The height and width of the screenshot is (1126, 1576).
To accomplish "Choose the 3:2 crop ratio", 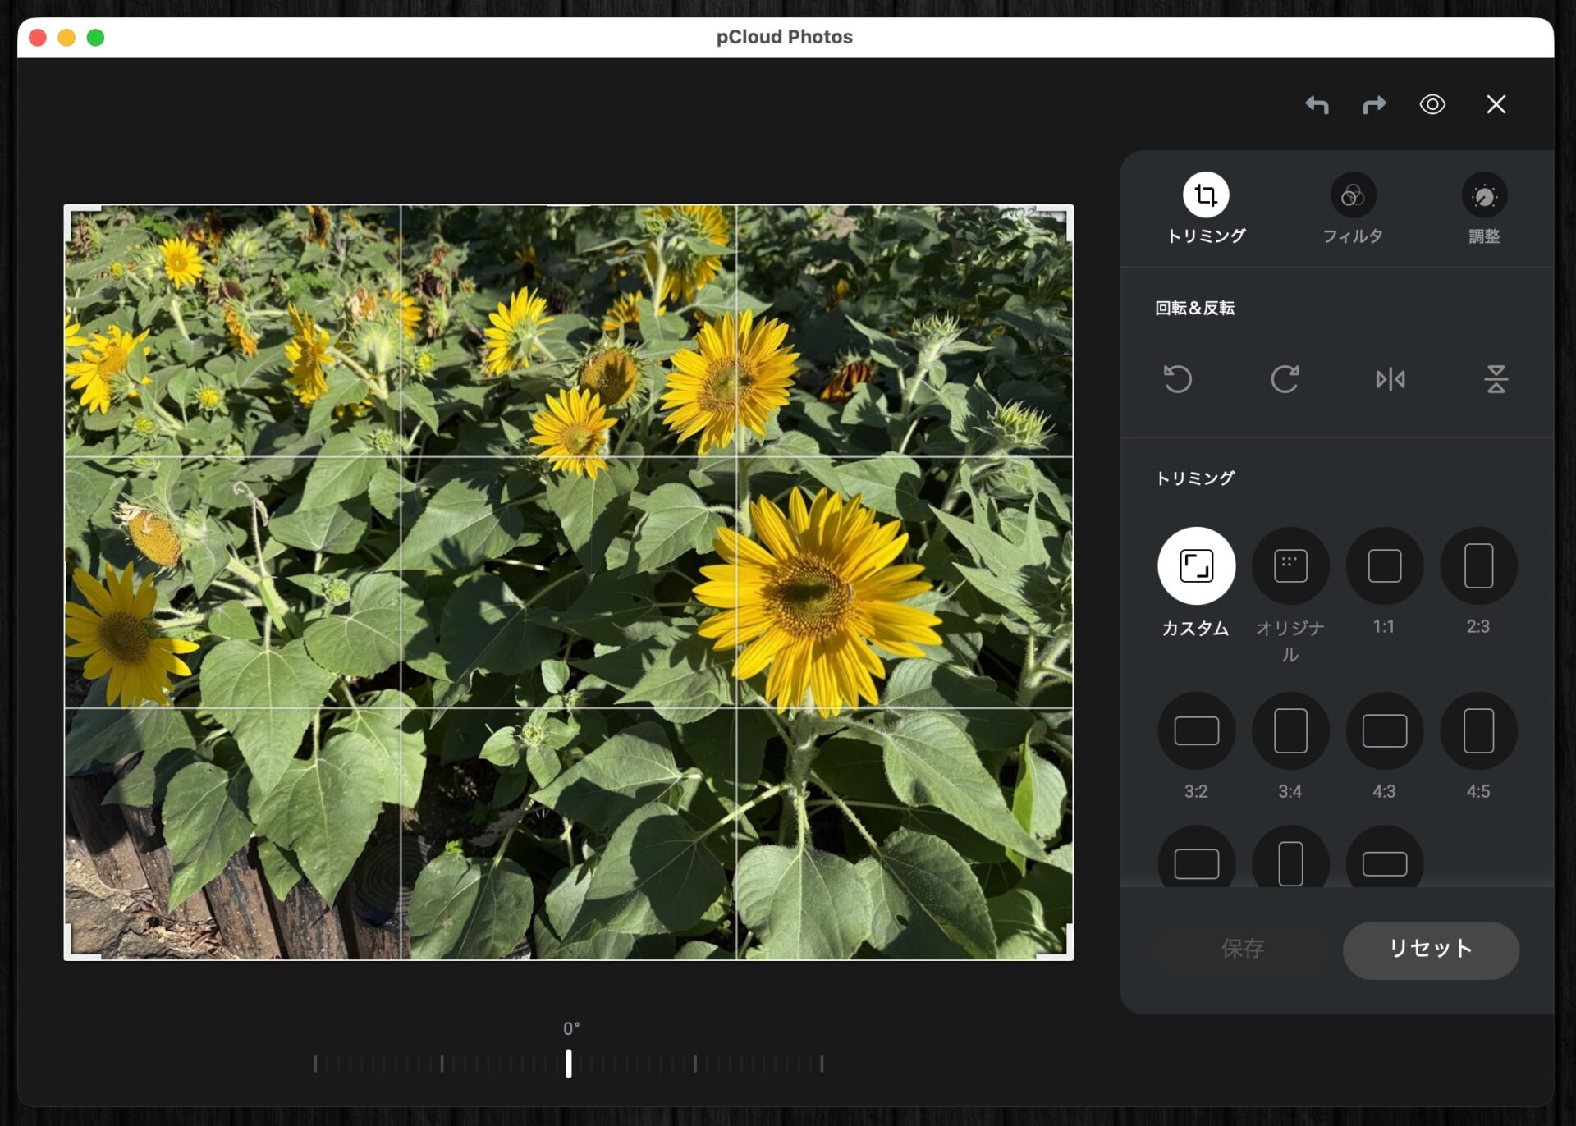I will (1196, 730).
